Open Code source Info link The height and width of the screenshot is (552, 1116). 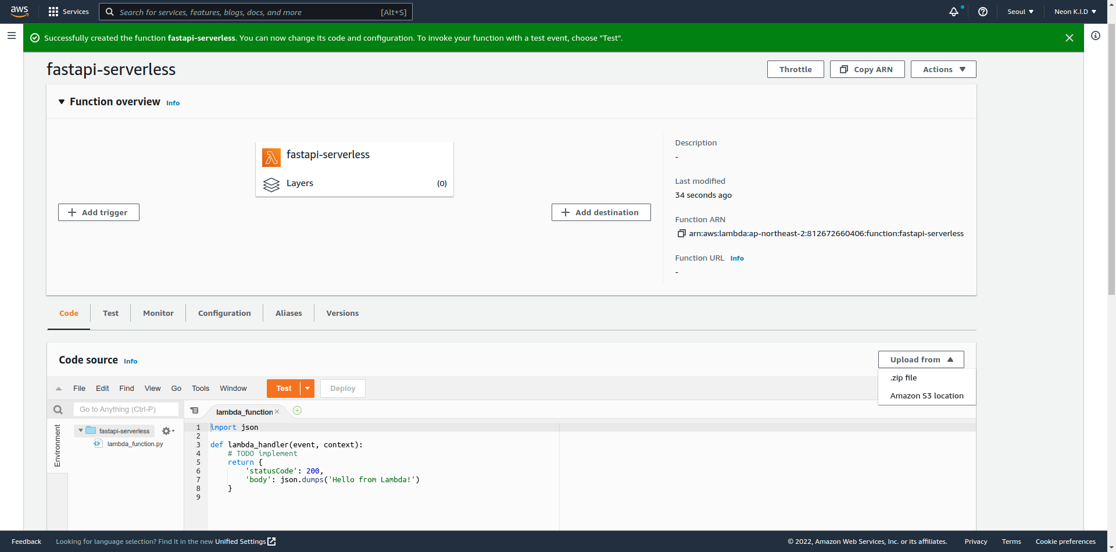click(130, 361)
